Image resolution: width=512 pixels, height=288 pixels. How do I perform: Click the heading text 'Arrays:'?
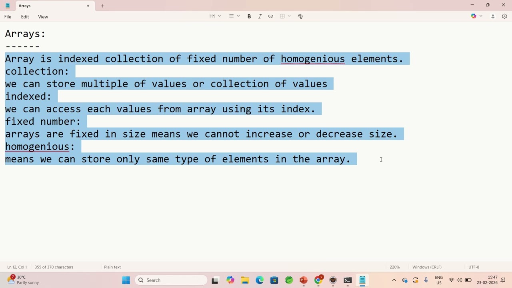[25, 34]
